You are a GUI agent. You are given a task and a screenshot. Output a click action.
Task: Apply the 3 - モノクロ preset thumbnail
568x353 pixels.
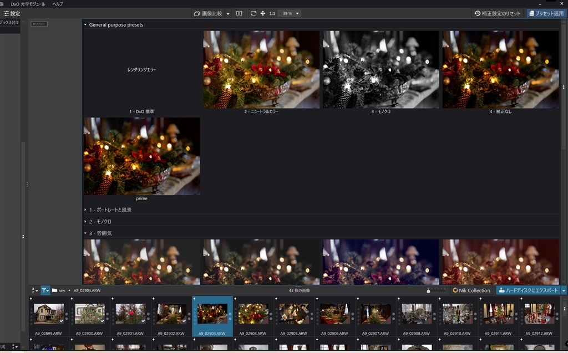tap(381, 69)
